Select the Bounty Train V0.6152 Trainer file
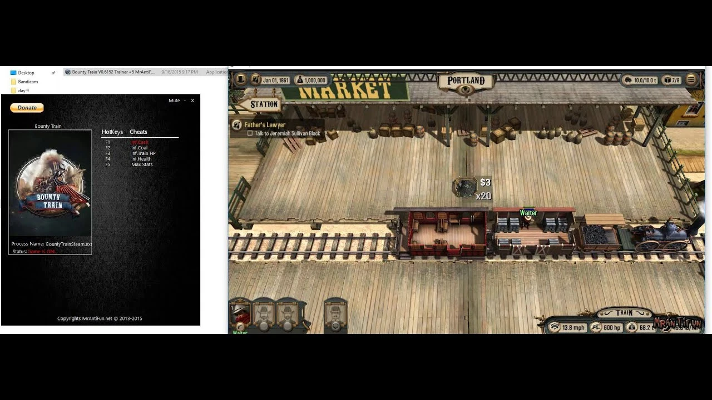712x400 pixels. [x=113, y=72]
